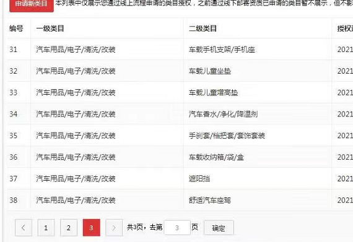Click the 共3页 page count text
The height and width of the screenshot is (242, 353).
coord(135,227)
